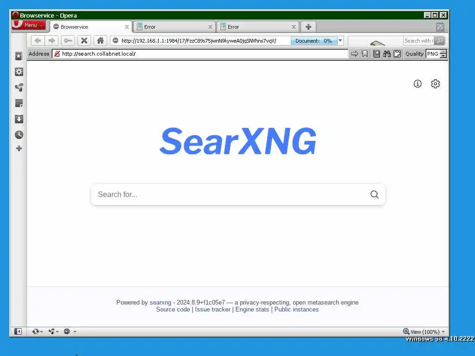This screenshot has height=356, width=475.
Task: Click the View (100%) zoom button
Action: click(x=421, y=332)
